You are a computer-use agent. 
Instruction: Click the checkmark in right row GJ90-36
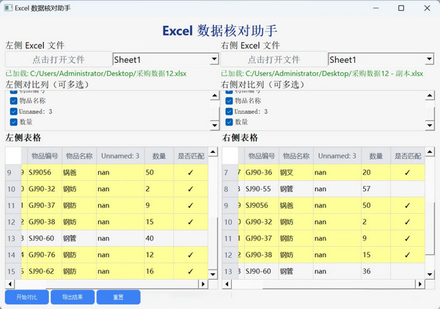408,172
